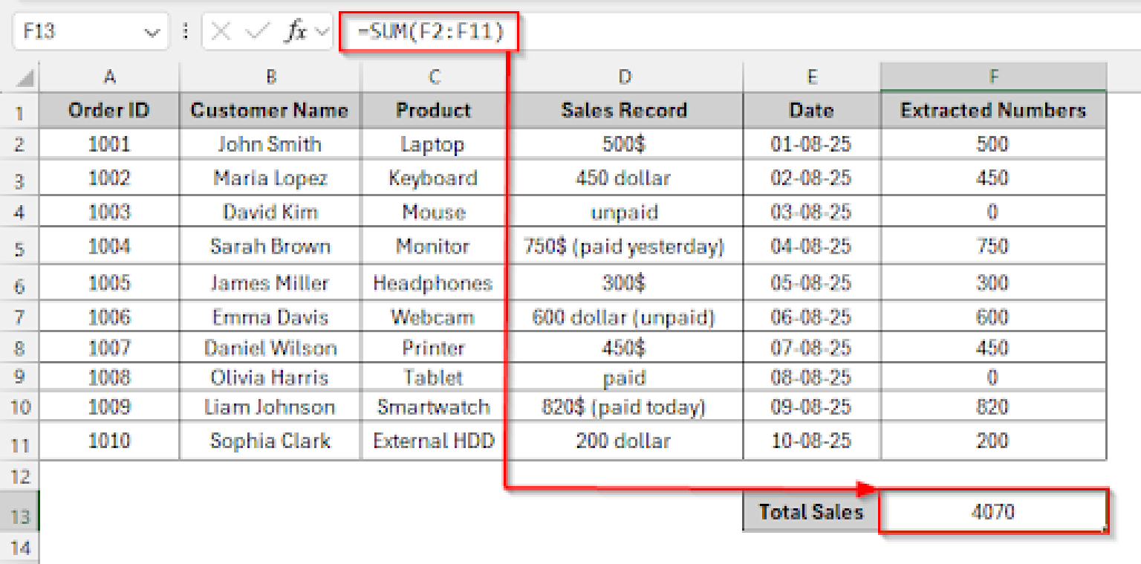Click the cell showing 4070
The width and height of the screenshot is (1141, 564).
993,512
